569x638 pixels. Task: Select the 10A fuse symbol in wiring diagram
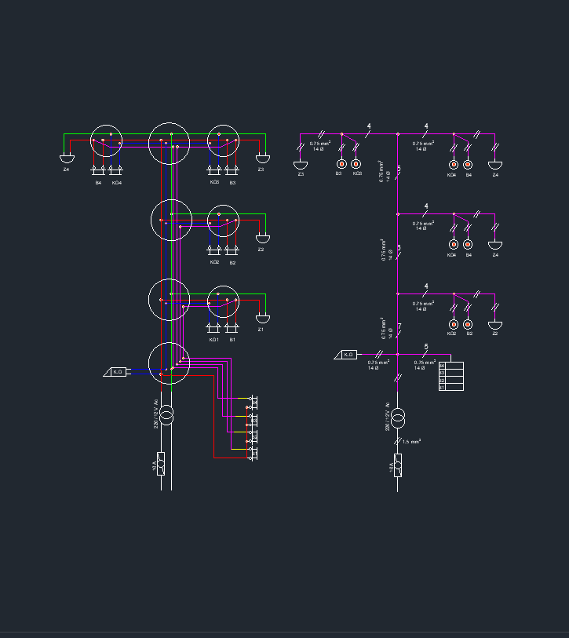click(161, 464)
